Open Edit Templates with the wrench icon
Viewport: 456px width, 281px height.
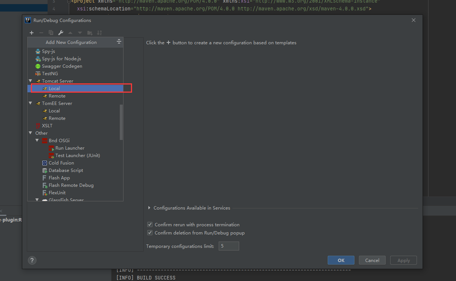click(x=61, y=33)
